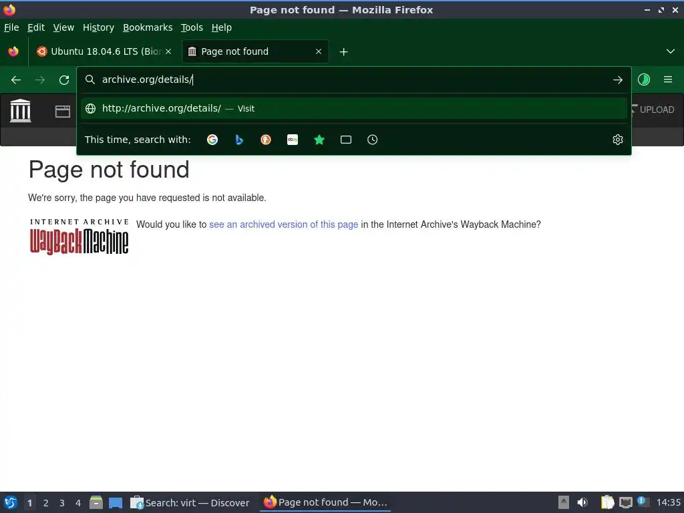Click the eject removable media tray icon
The height and width of the screenshot is (513, 684).
(x=564, y=502)
